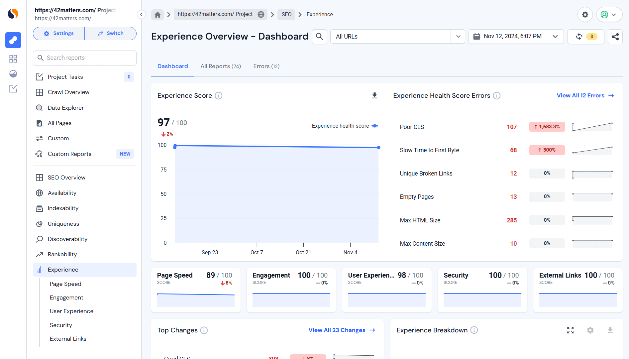Focus the Search reports field
This screenshot has height=359, width=629.
pyautogui.click(x=85, y=58)
